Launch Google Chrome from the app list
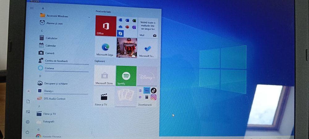Viewport: 309px width, 139px height. pyautogui.click(x=61, y=136)
